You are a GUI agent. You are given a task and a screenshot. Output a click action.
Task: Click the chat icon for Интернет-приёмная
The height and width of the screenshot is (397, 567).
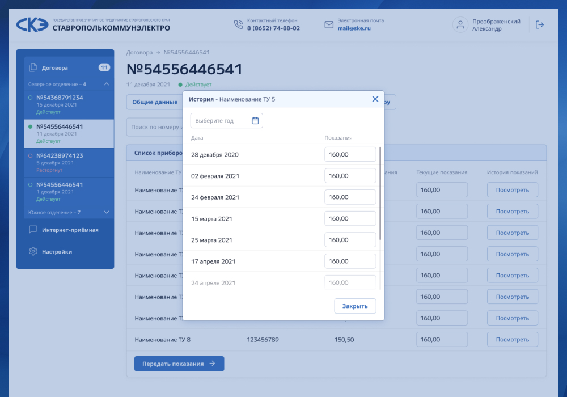(33, 230)
